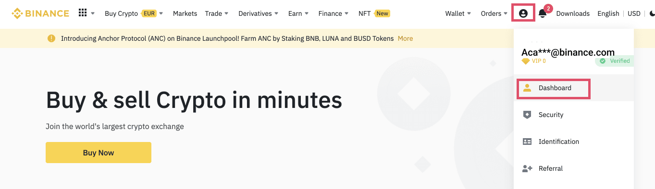
Task: Open the Markets menu item
Action: (x=185, y=13)
